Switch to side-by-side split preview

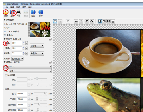pos(108,21)
